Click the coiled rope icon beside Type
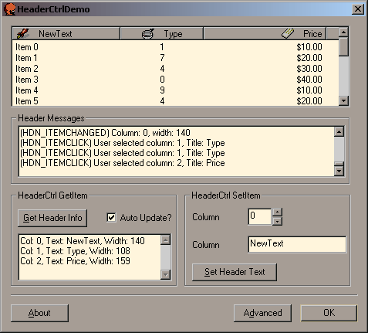The height and width of the screenshot is (333, 368). [148, 34]
